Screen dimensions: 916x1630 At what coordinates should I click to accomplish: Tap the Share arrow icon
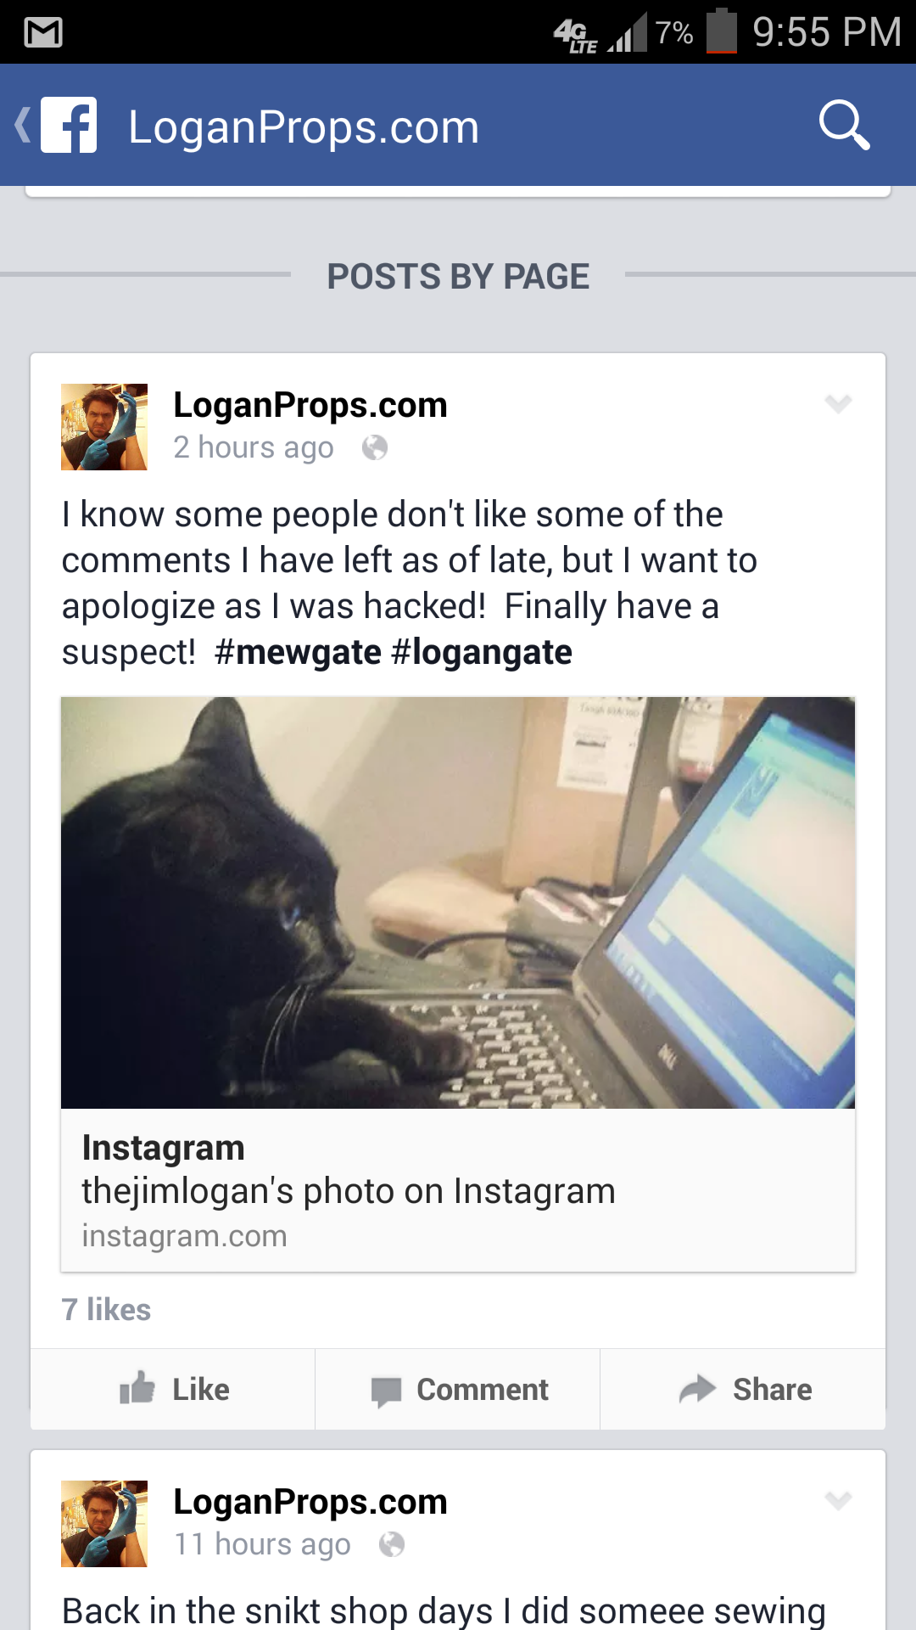tap(698, 1389)
